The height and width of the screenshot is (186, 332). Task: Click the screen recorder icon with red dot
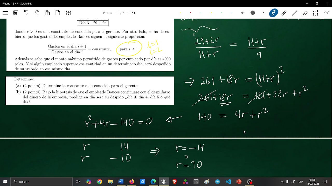[250, 182]
